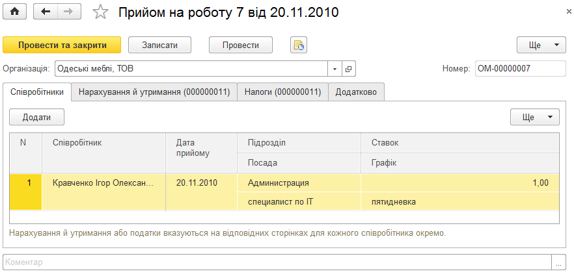Select специалист по IT position cell
The height and width of the screenshot is (278, 574).
[x=299, y=201]
